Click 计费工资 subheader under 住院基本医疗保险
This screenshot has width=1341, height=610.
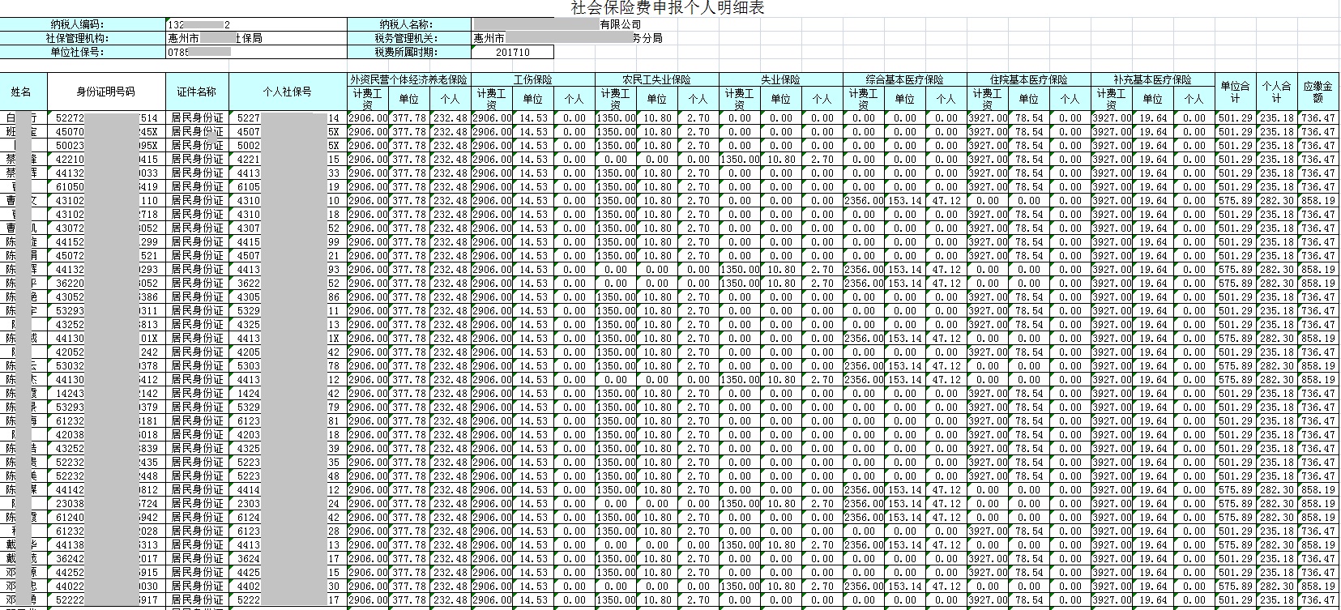[x=988, y=99]
